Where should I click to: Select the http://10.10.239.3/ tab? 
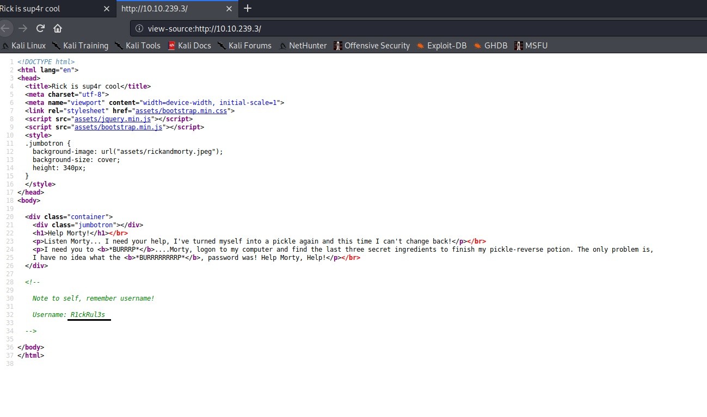coord(163,9)
